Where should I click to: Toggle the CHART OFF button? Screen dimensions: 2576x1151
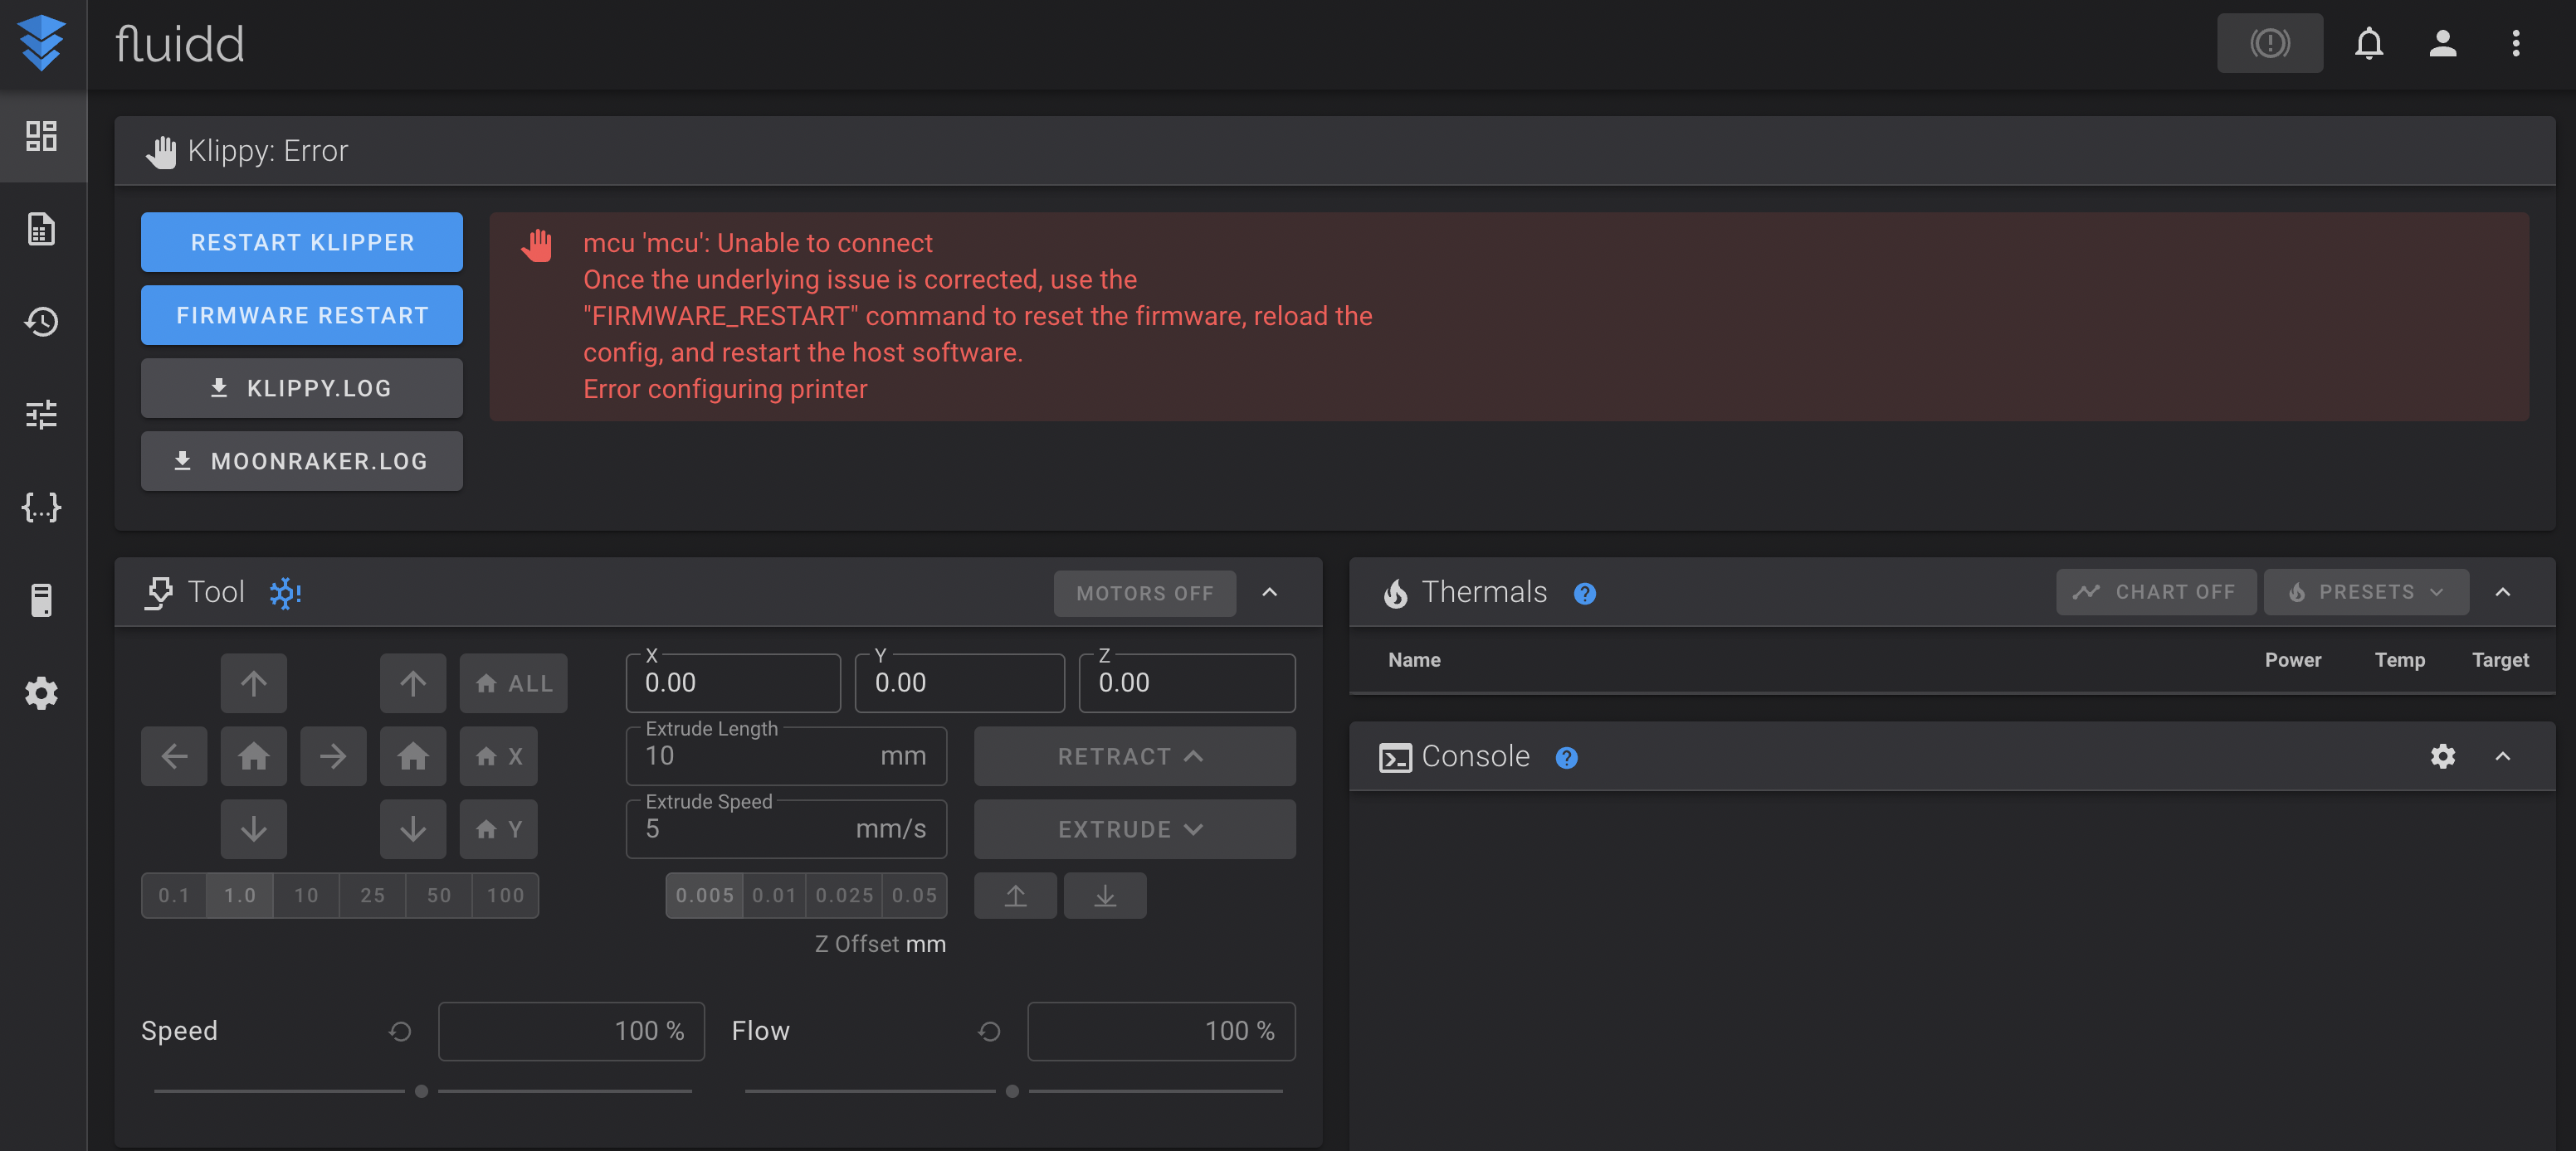click(x=2155, y=592)
